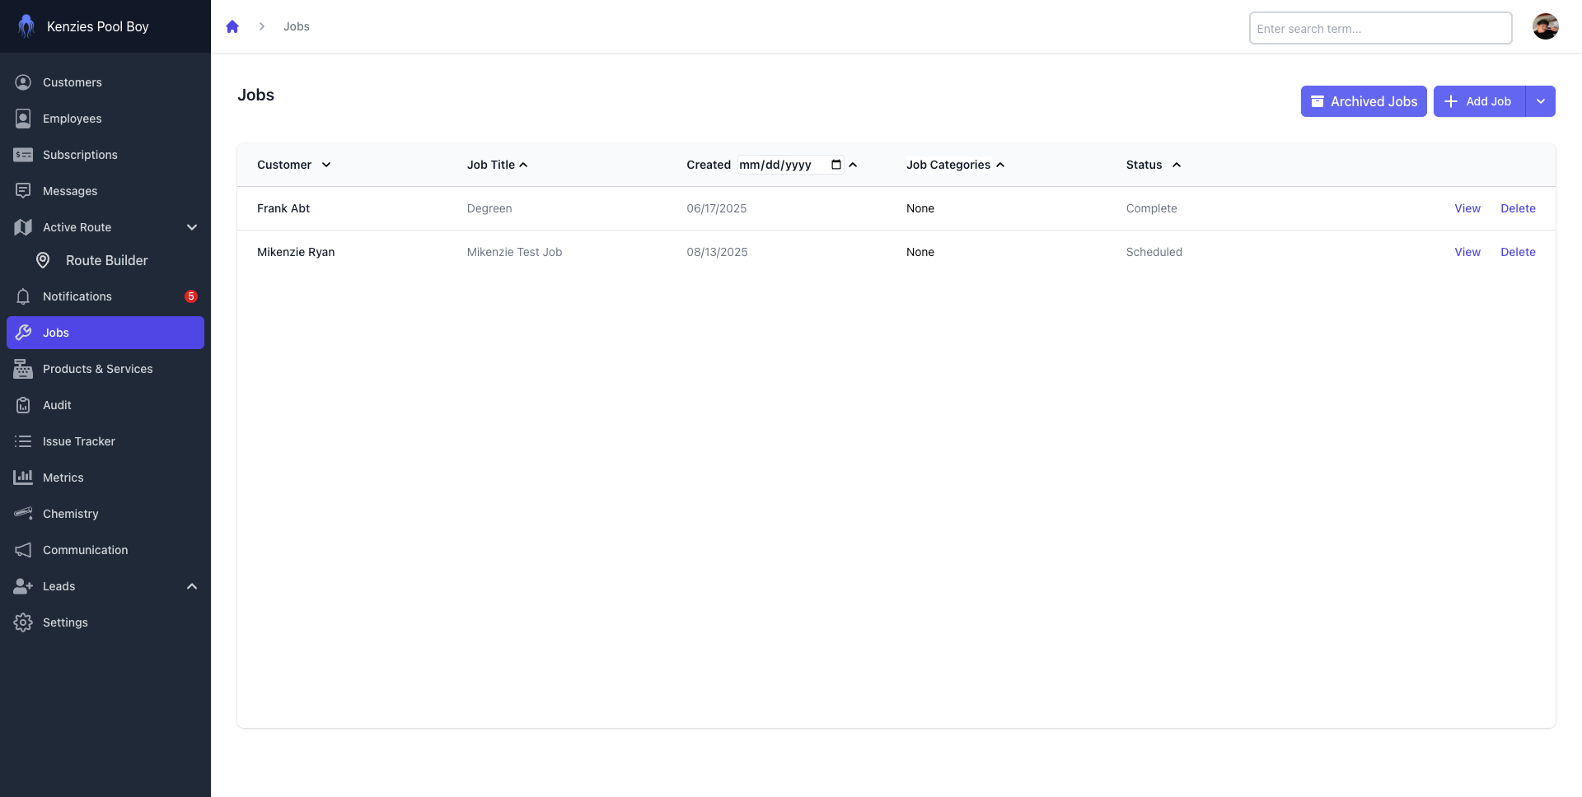The image size is (1582, 797).
Task: Open the Customer column filter dropdown
Action: [326, 165]
